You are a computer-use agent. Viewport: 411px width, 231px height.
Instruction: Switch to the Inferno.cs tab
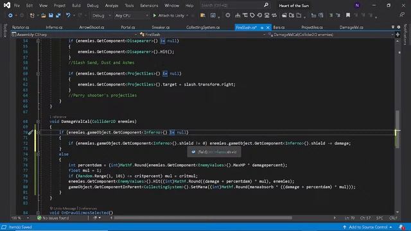54,27
